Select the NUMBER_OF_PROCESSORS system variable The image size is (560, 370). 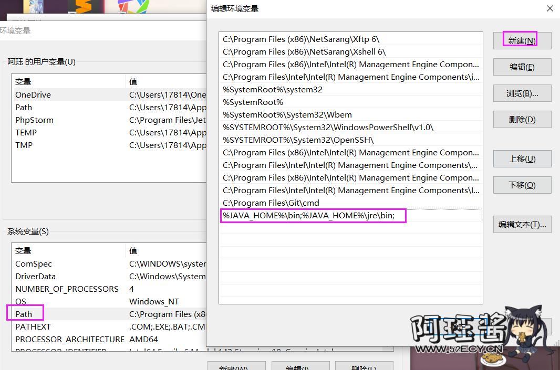click(x=109, y=289)
